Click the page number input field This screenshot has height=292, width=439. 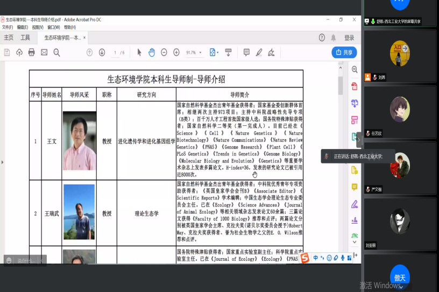pyautogui.click(x=115, y=53)
